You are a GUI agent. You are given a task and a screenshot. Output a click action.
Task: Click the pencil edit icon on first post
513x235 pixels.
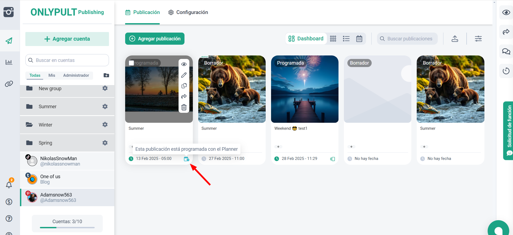(x=184, y=75)
